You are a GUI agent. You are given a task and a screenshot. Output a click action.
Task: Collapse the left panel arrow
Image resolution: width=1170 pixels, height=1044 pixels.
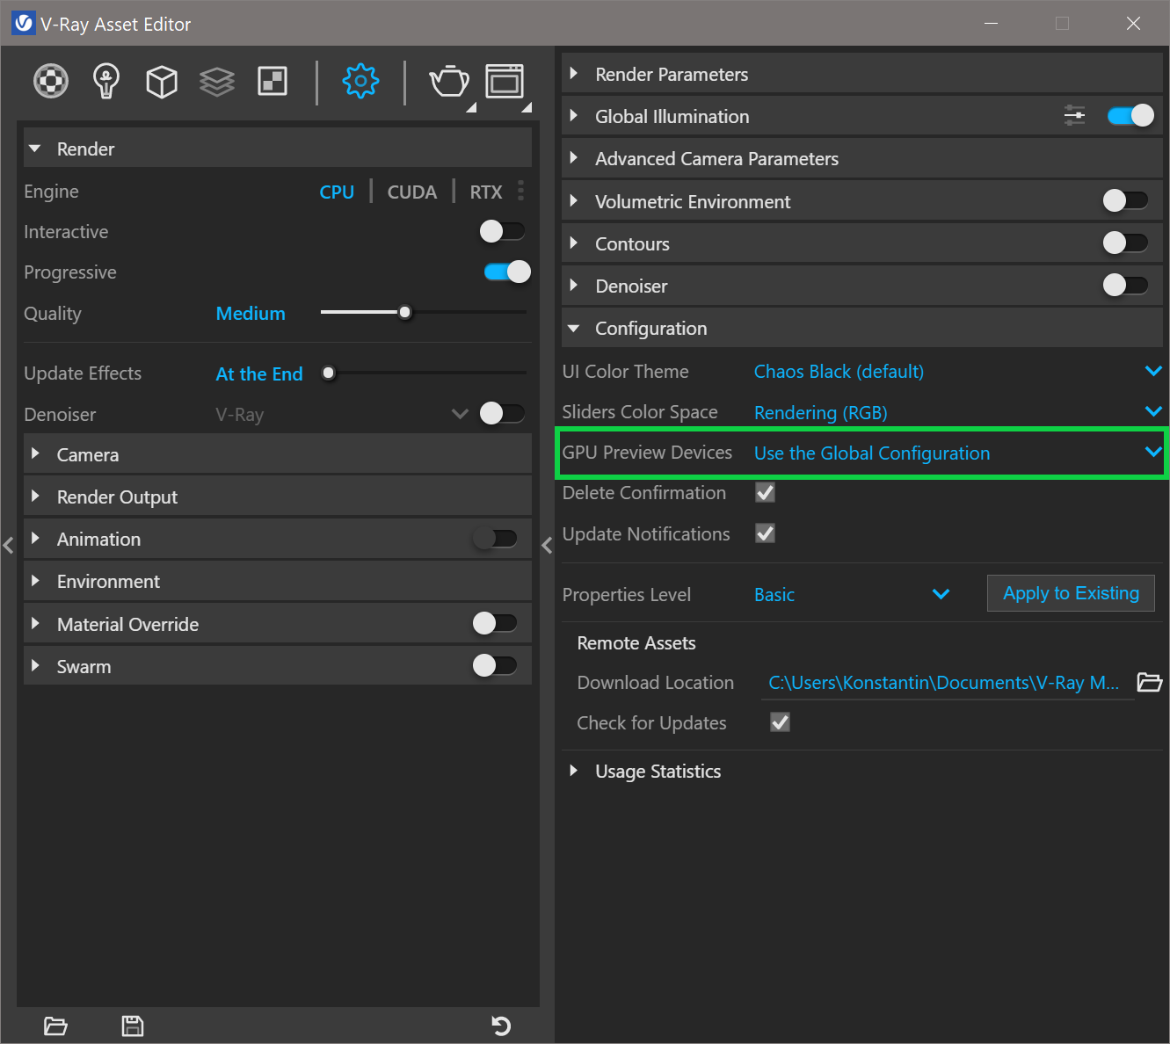8,545
